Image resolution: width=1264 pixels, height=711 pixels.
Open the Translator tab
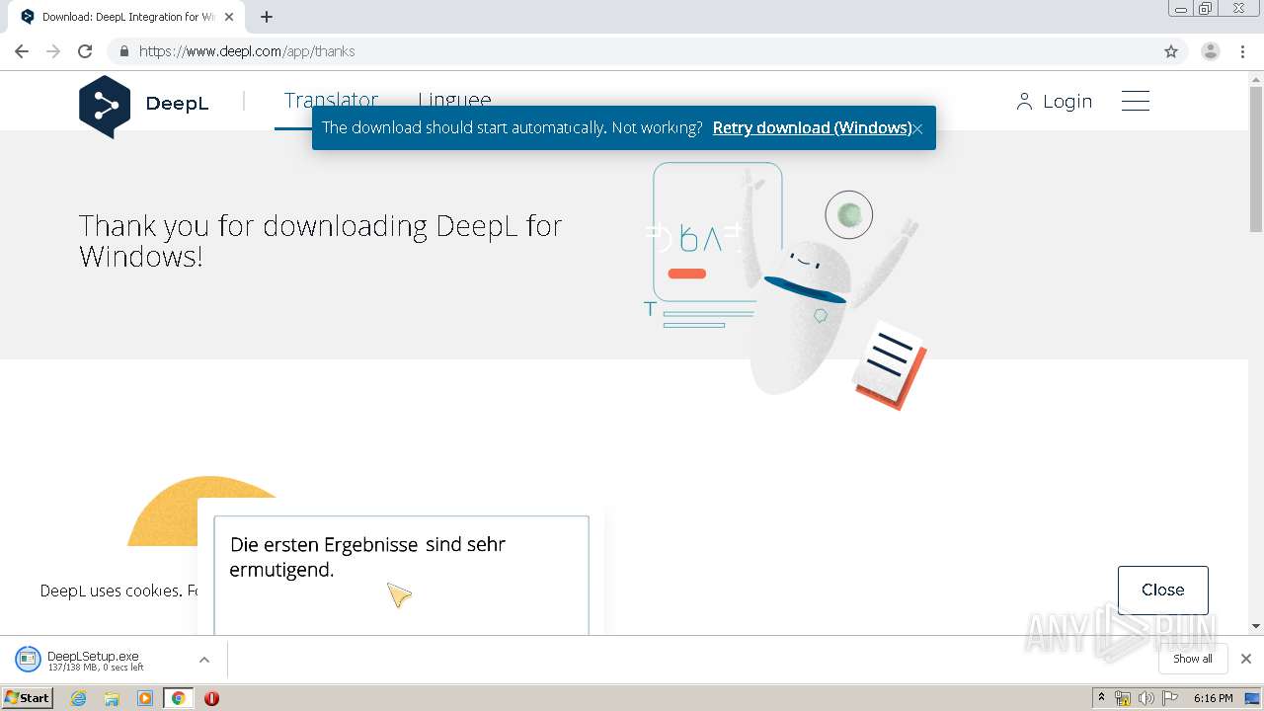[x=331, y=101]
